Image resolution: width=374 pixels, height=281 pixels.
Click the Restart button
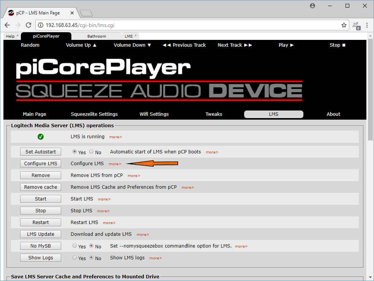pyautogui.click(x=41, y=222)
